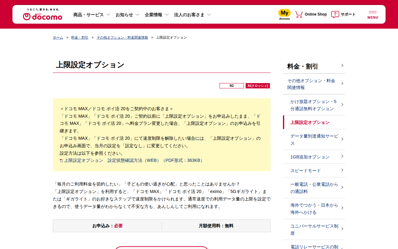The width and height of the screenshot is (398, 249).
Task: Expand the お知らせ dropdown
Action: pos(127,15)
